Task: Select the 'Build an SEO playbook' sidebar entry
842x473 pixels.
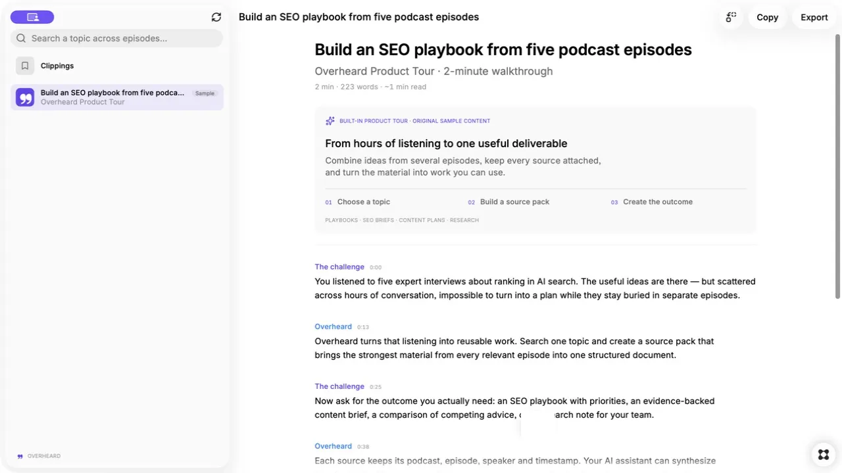Action: tap(117, 97)
